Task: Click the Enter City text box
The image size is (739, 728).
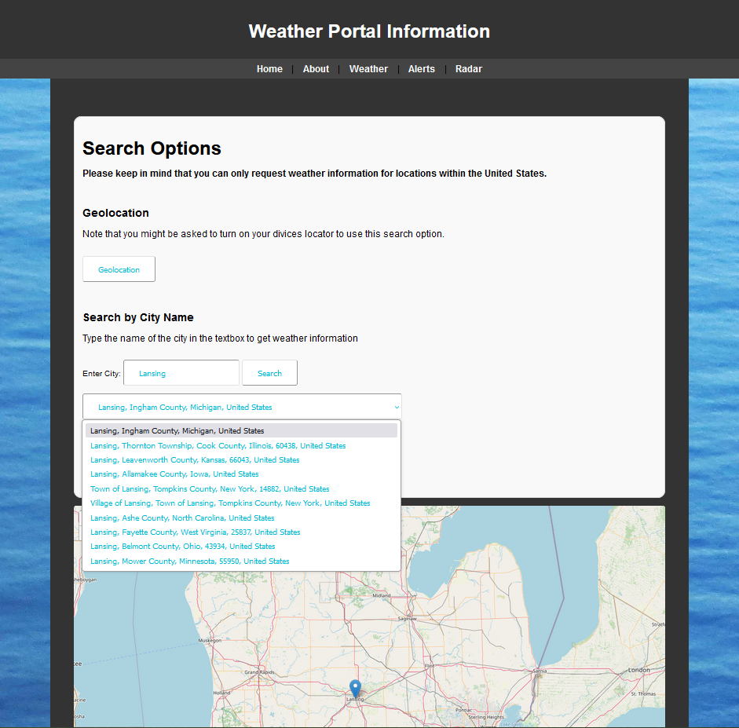Action: 181,373
